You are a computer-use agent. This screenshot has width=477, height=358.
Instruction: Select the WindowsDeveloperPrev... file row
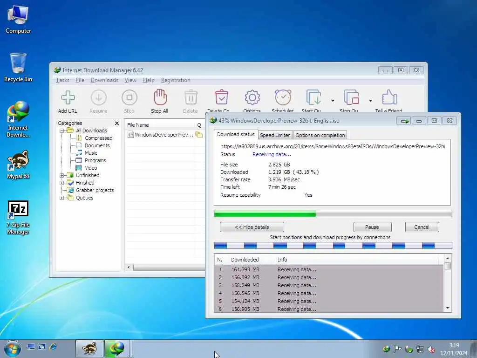pos(164,135)
